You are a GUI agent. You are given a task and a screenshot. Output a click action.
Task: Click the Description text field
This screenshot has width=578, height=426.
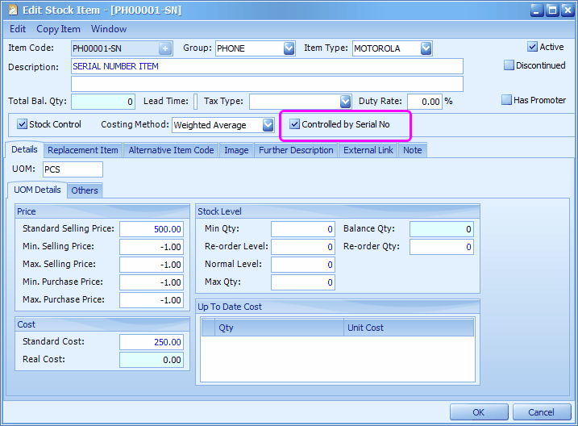point(267,66)
